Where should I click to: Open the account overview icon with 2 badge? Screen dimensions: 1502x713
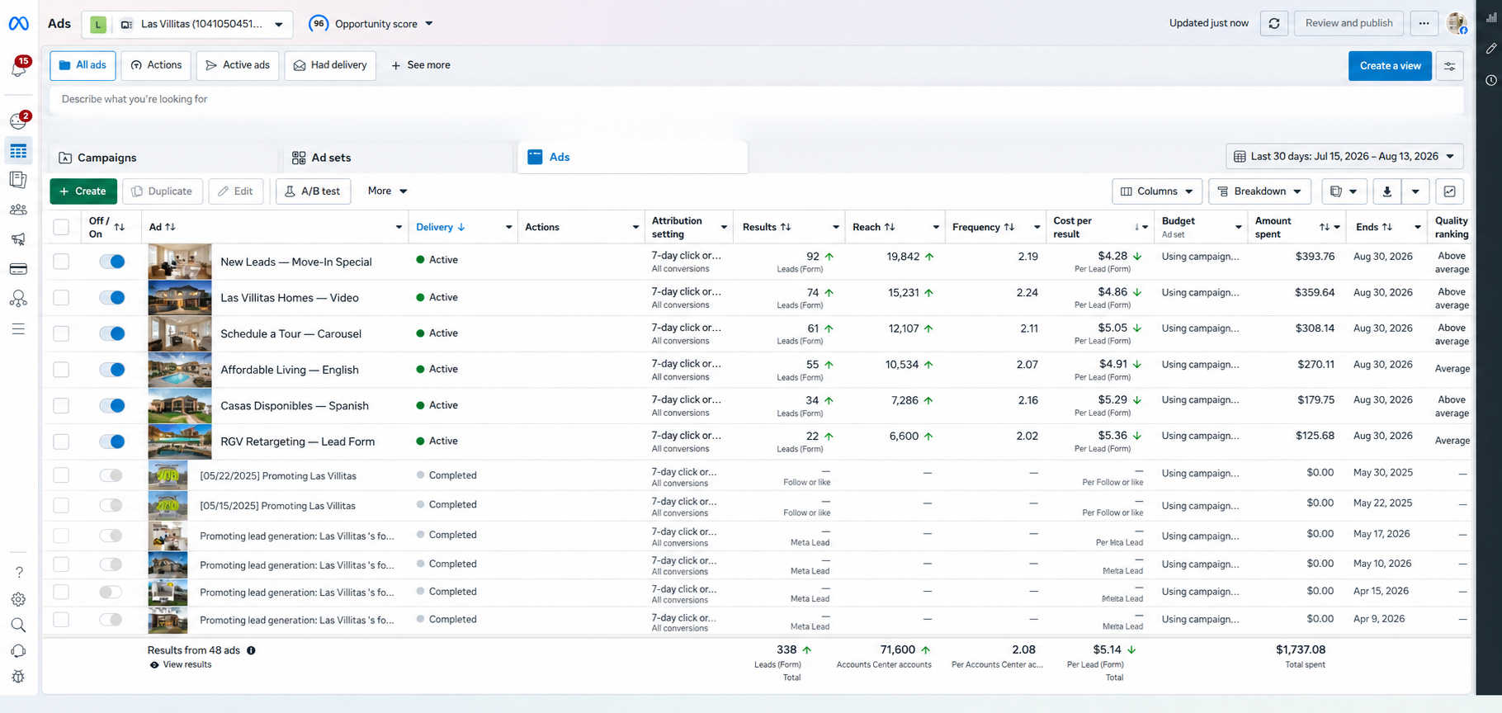[18, 121]
